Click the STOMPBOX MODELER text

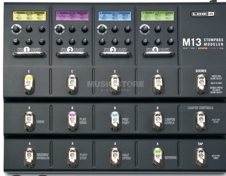213,42
